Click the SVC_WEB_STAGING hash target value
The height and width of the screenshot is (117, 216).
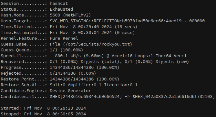127,21
